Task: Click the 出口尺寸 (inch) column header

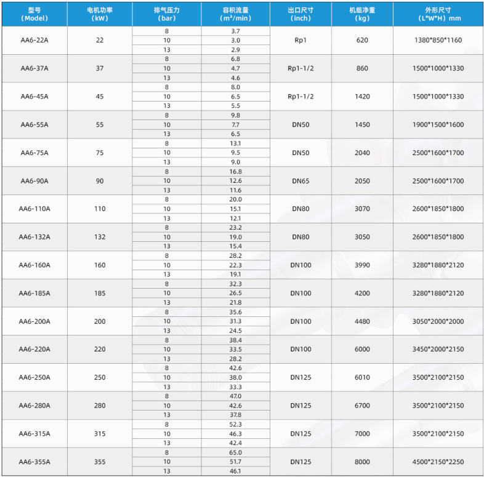Action: pyautogui.click(x=300, y=14)
